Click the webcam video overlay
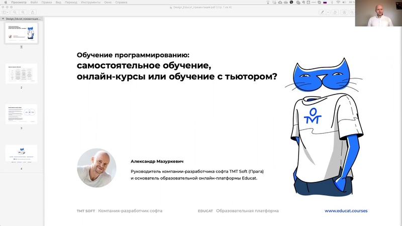Screen dimensions: 402x226 point(378,13)
